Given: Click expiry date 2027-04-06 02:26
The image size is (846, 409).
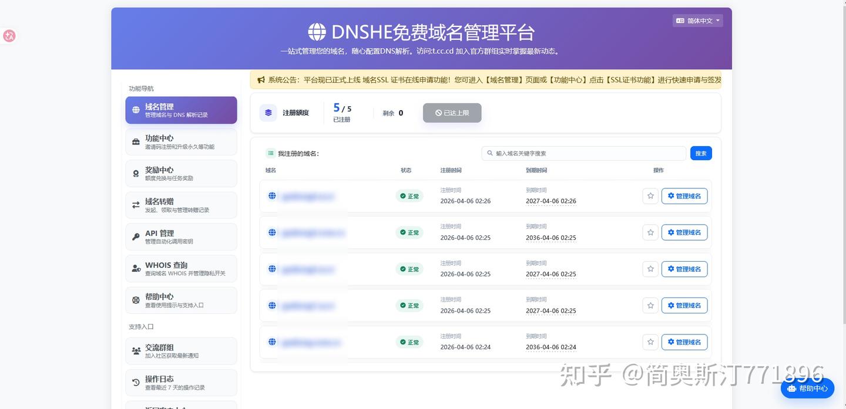Looking at the screenshot, I should [x=551, y=201].
